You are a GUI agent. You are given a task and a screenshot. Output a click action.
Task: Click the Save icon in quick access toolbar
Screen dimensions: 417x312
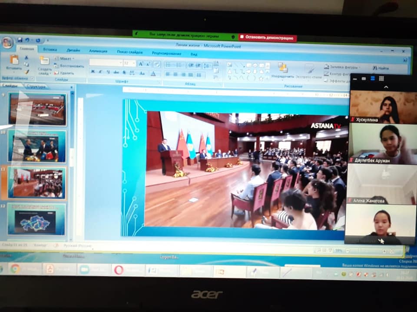coord(20,40)
